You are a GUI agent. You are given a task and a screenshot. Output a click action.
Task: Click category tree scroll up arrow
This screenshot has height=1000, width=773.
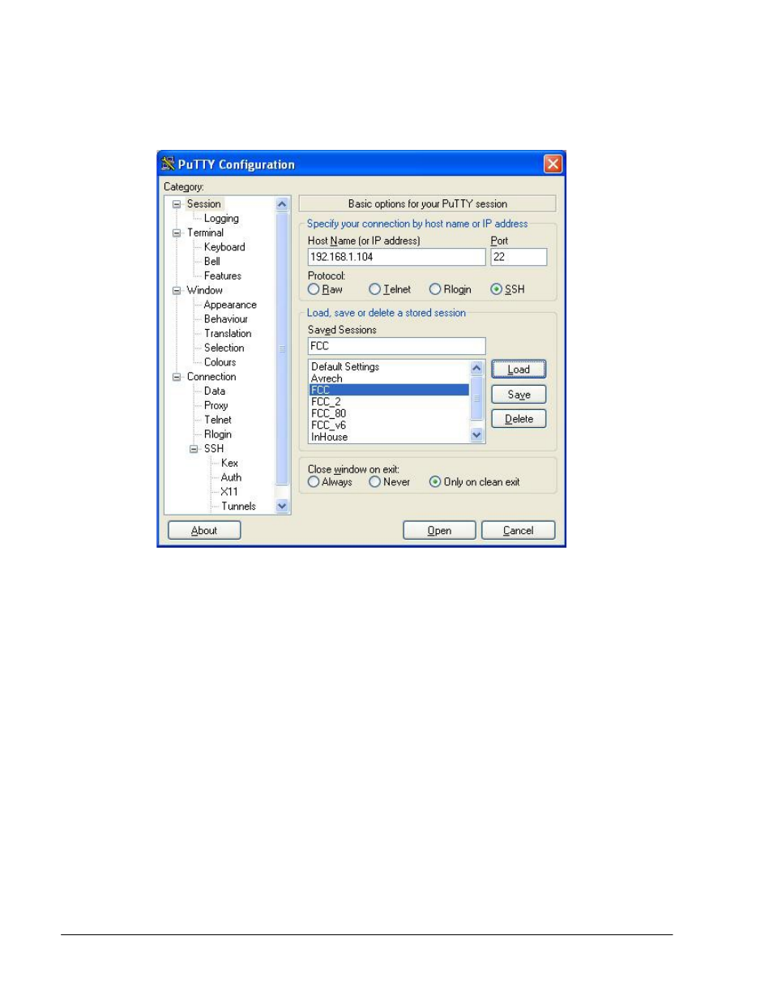(282, 204)
